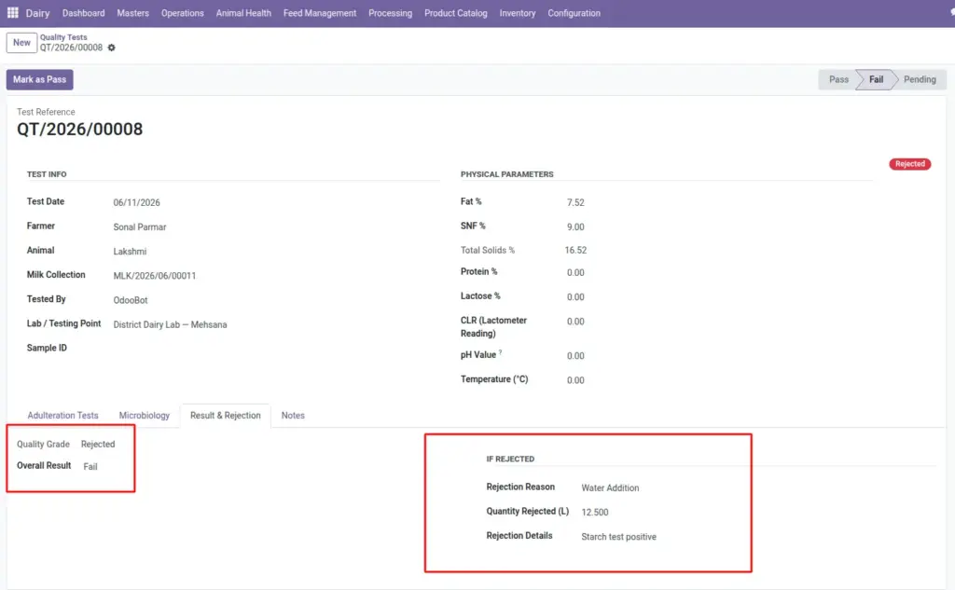955x590 pixels.
Task: Click the Total Solids value 16.52
Action: pyautogui.click(x=575, y=250)
